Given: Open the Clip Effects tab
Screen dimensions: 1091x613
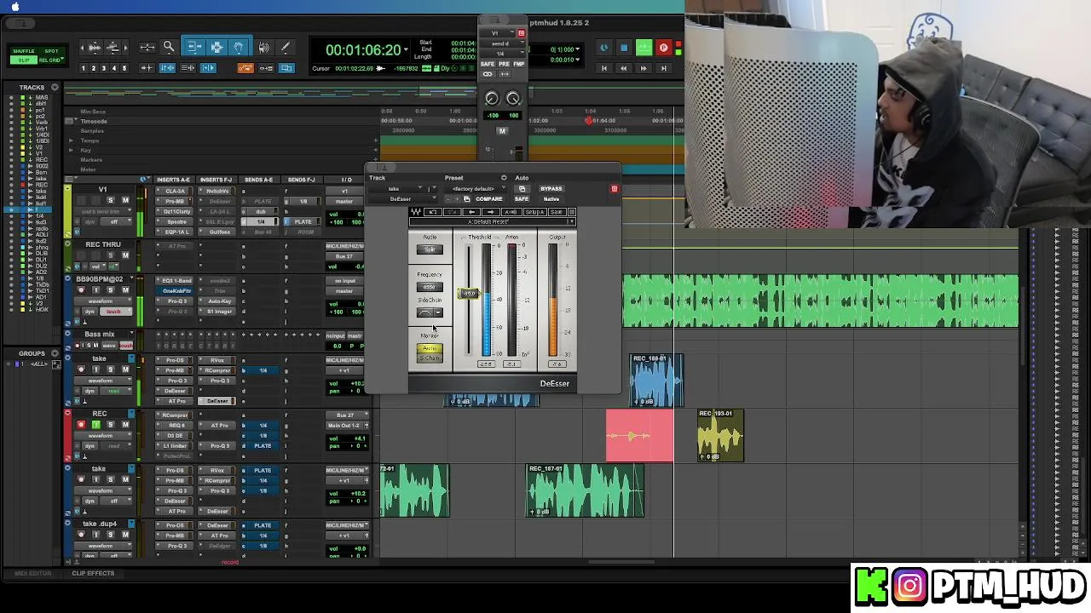Looking at the screenshot, I should [93, 573].
